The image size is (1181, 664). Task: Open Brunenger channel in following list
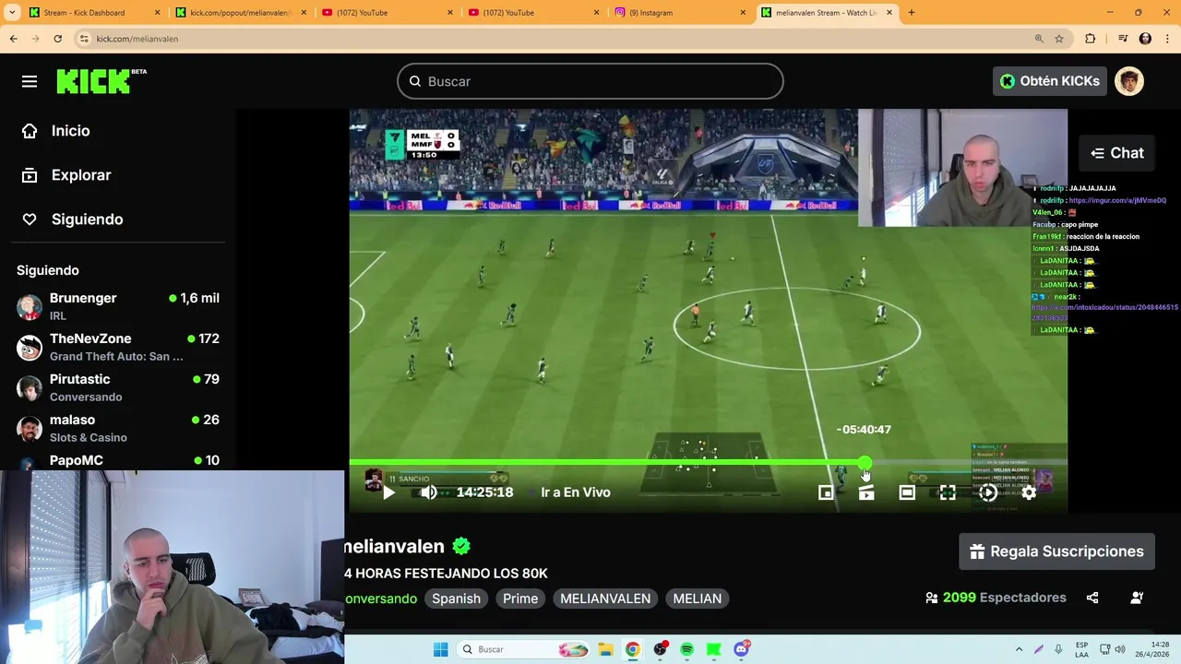[x=118, y=306]
